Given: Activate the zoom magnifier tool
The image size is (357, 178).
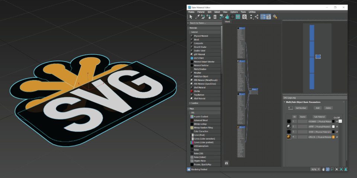Looking at the screenshot, I should 328,169.
